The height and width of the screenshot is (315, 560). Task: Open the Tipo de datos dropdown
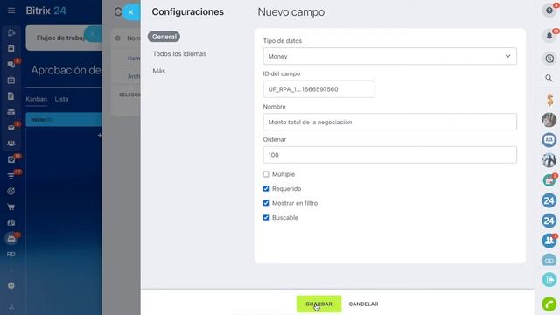[389, 56]
